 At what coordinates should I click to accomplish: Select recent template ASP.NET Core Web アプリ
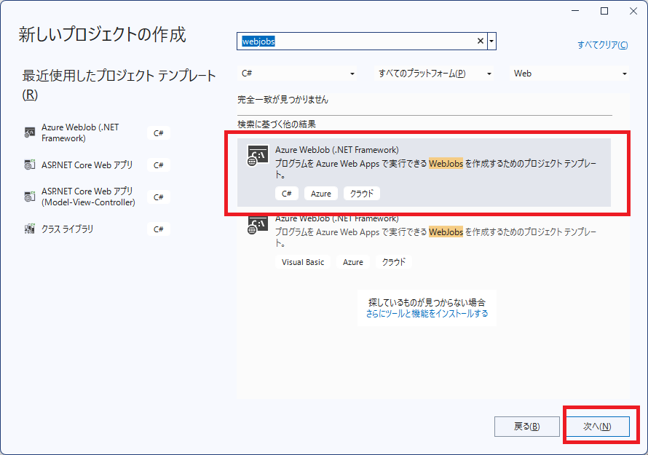coord(97,165)
